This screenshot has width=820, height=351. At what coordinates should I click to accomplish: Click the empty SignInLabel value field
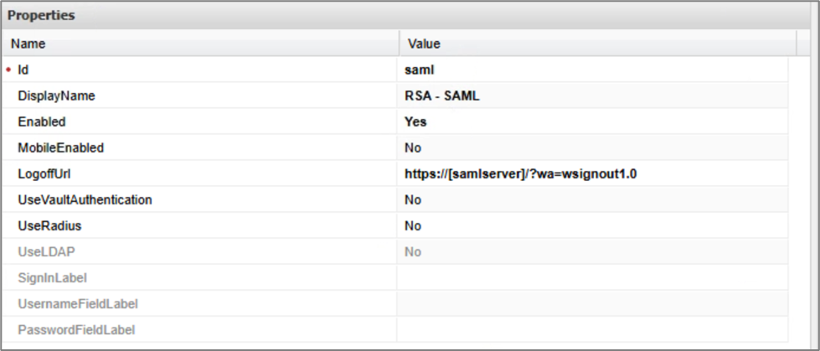pyautogui.click(x=593, y=278)
